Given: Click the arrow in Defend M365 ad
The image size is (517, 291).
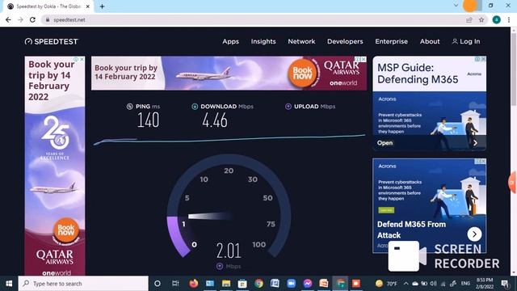Looking at the screenshot, I should click(474, 234).
